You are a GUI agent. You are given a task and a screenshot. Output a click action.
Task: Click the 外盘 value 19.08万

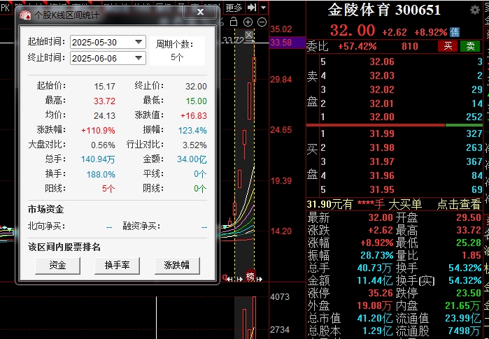point(375,305)
